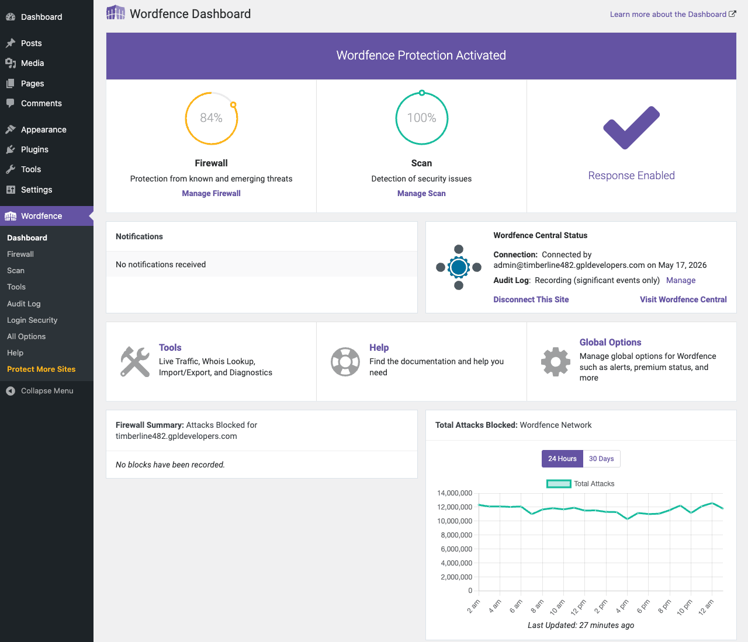Click the Tools wrench and screwdriver icon

[x=135, y=362]
